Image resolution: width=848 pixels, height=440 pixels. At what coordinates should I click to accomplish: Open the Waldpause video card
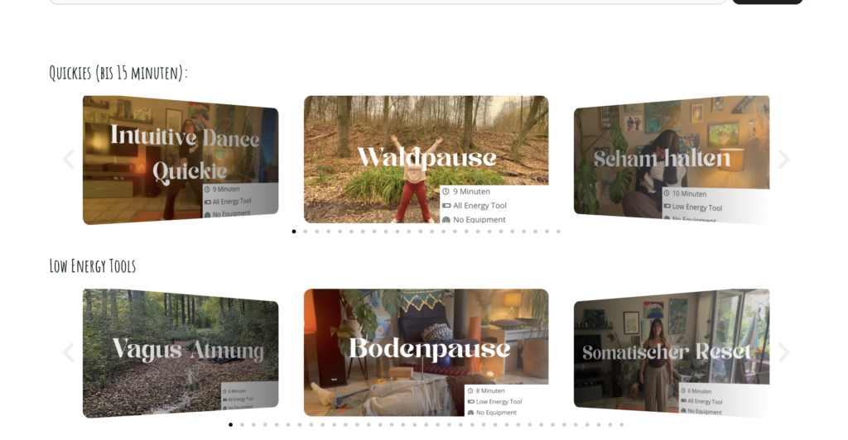pyautogui.click(x=426, y=160)
